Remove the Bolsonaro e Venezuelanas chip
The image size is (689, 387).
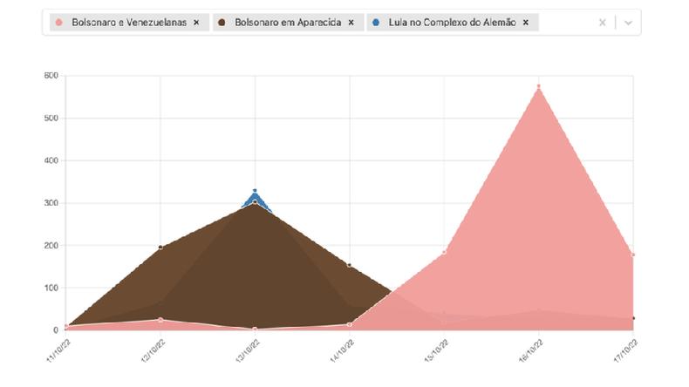coord(196,23)
